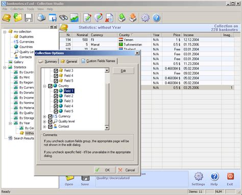Click the binoculars search toolbar icon
Image resolution: width=242 pixels, height=195 pixels.
(63, 18)
